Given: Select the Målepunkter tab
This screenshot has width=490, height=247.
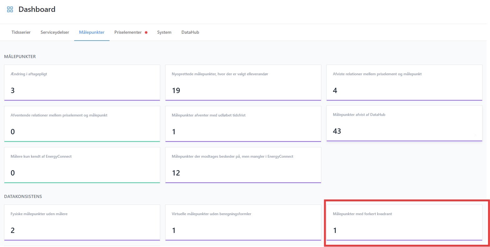Looking at the screenshot, I should 92,32.
